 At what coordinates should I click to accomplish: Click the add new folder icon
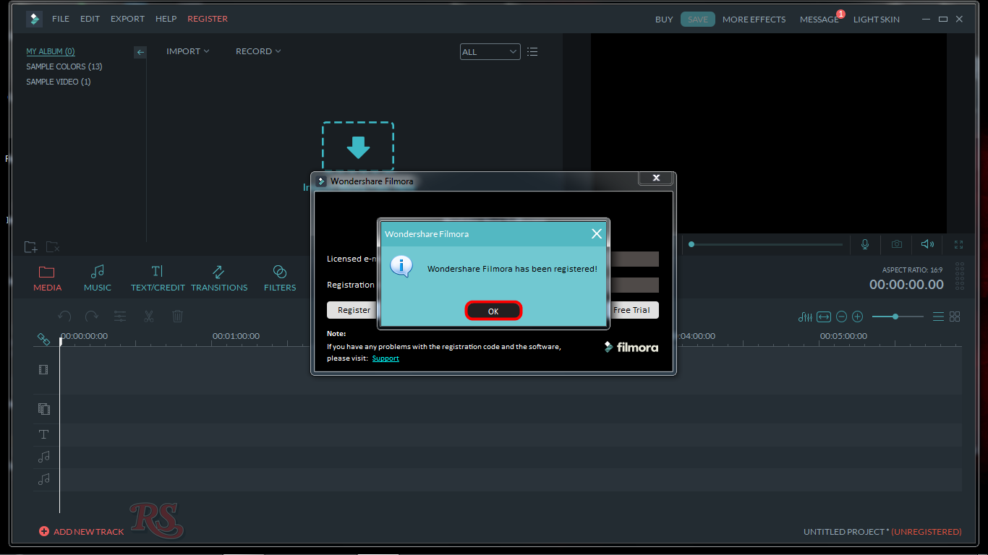(x=31, y=247)
